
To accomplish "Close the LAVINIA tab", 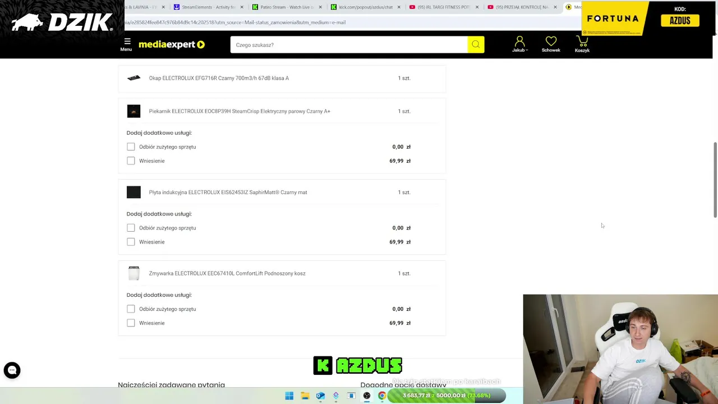I will click(163, 7).
